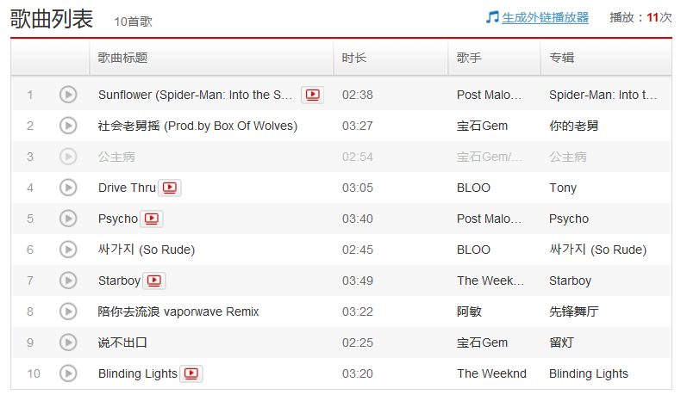The height and width of the screenshot is (401, 681).
Task: Click the 生成外链播放器 link
Action: point(545,17)
